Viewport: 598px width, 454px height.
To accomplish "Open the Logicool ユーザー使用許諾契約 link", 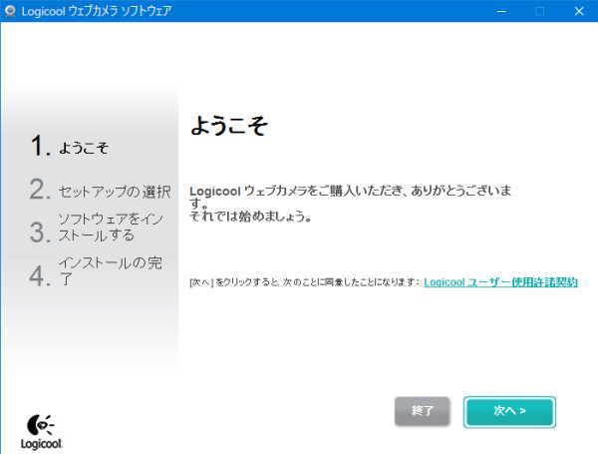I will click(500, 282).
